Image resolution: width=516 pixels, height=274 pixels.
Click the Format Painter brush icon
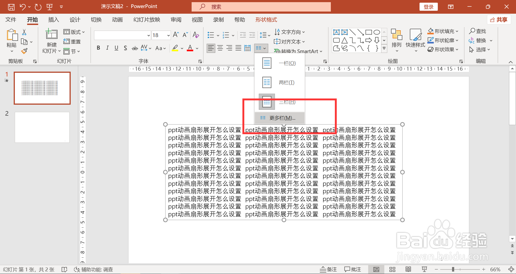pyautogui.click(x=24, y=51)
